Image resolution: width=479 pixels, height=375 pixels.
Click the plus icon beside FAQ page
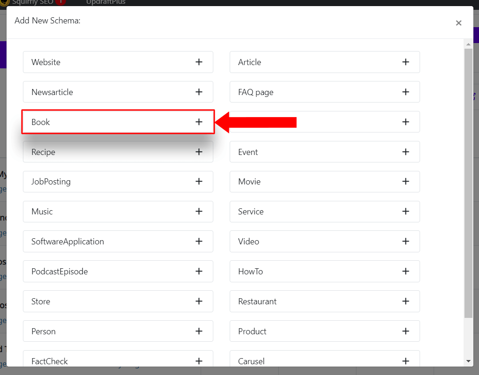(x=406, y=92)
